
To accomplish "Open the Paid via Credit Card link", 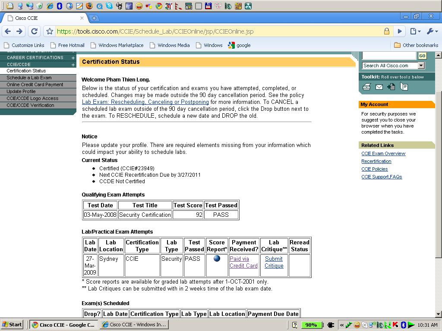I will [x=243, y=262].
